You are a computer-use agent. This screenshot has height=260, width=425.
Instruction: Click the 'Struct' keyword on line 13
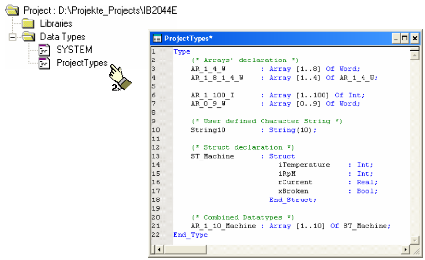(x=282, y=156)
